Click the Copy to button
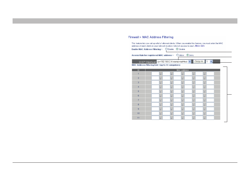Image resolution: width=250 pixels, height=175 pixels. 199,61
